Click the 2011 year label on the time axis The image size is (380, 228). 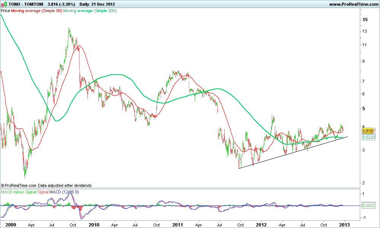pos(177,225)
